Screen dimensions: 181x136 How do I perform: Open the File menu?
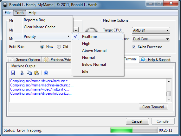(8, 13)
